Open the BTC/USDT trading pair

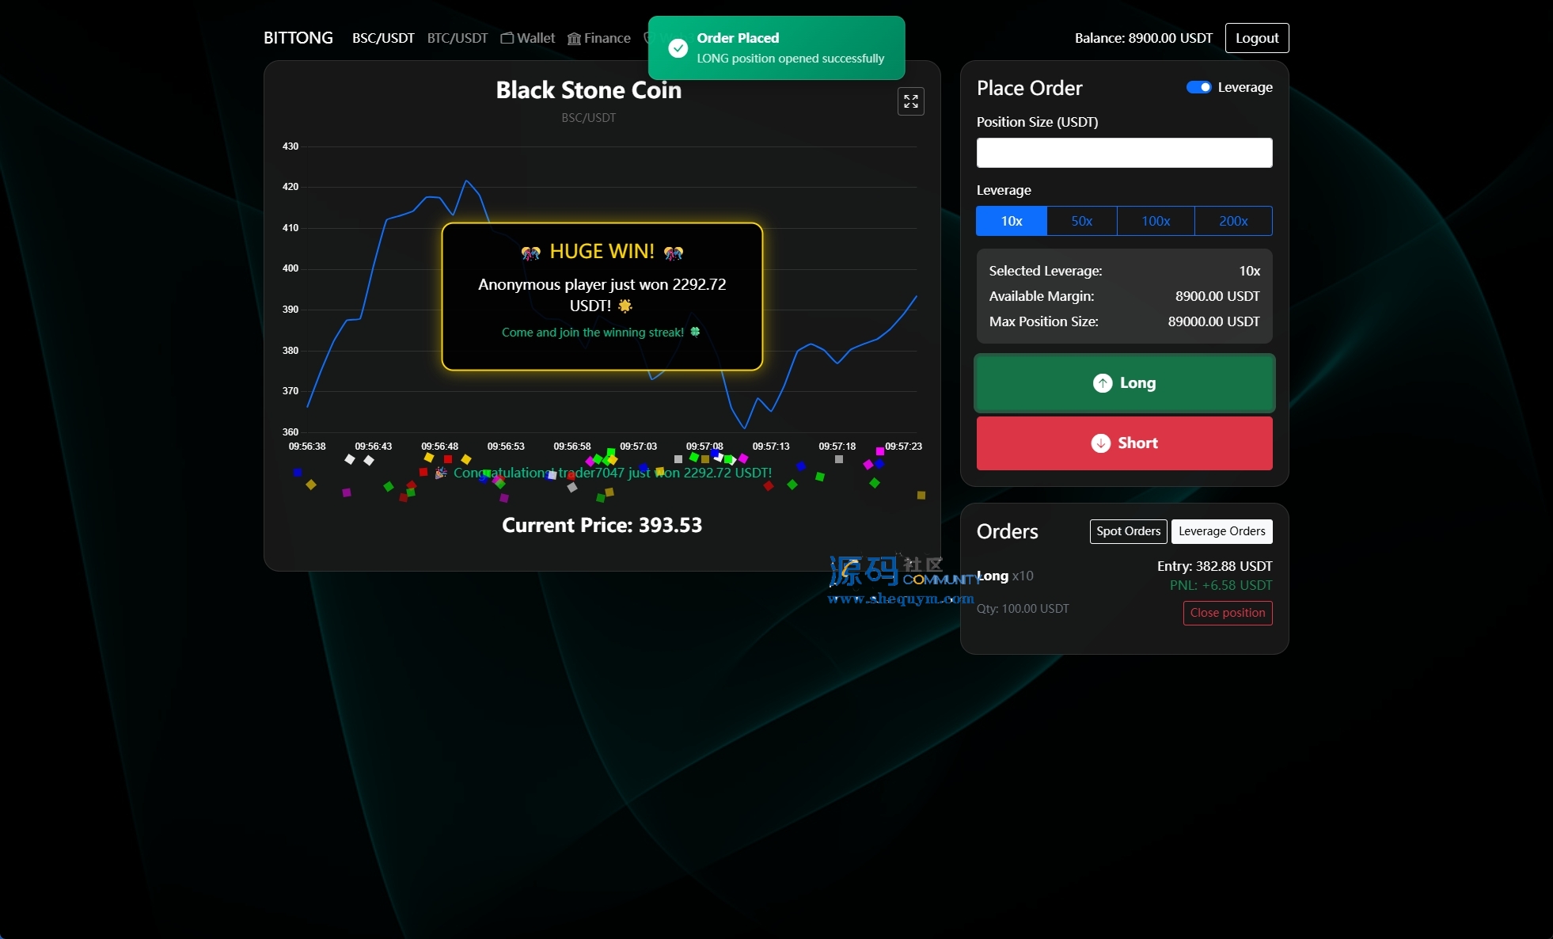point(457,38)
